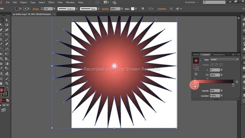
Task: Select the Free Transform tool
Action: pyautogui.click(x=7, y=54)
